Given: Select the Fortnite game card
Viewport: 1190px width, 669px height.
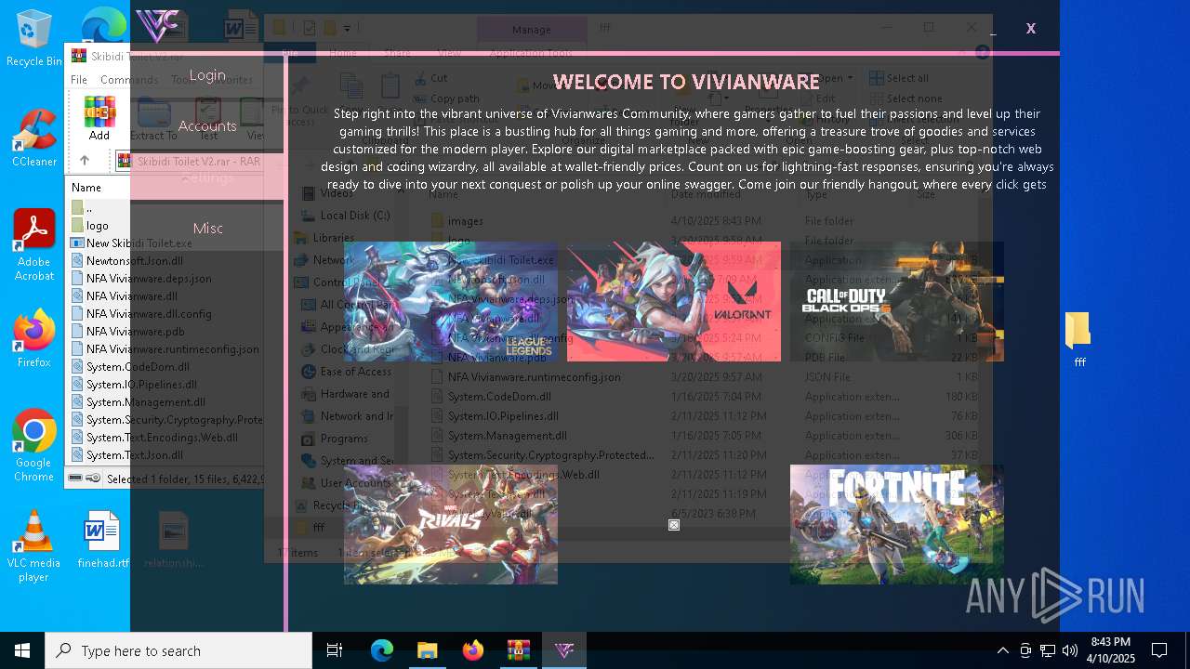Looking at the screenshot, I should coord(897,524).
